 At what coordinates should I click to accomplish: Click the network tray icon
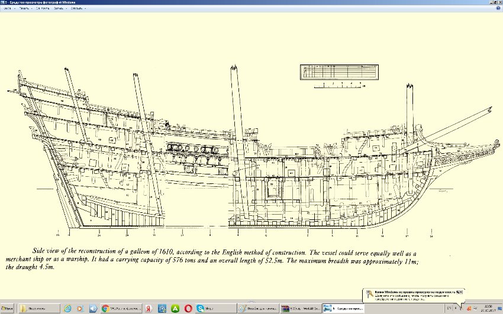click(x=475, y=309)
